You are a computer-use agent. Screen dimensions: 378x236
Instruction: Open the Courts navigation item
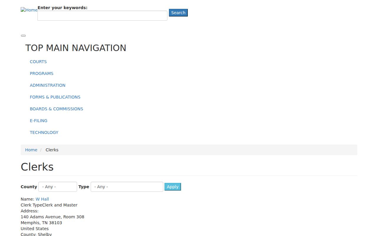coord(38,62)
